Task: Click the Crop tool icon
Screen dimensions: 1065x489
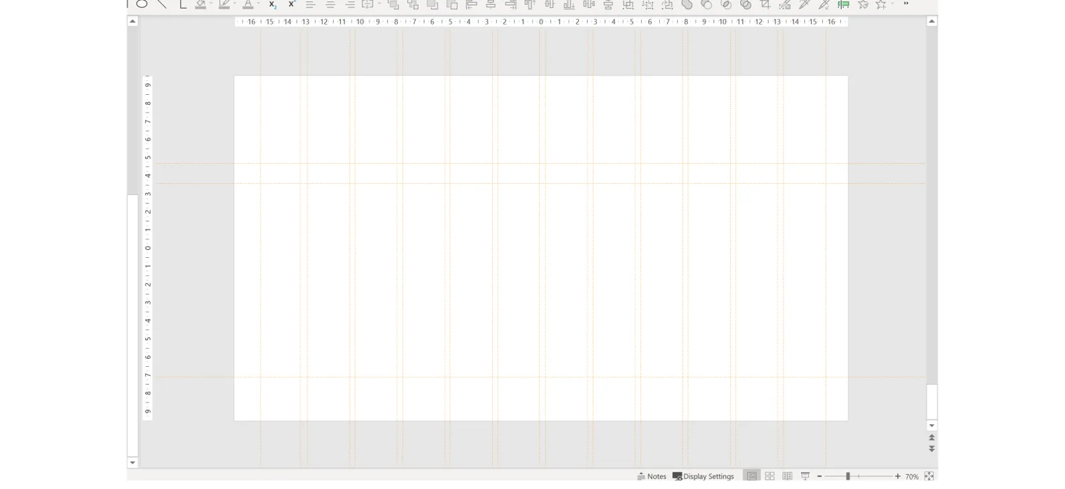Action: click(765, 5)
